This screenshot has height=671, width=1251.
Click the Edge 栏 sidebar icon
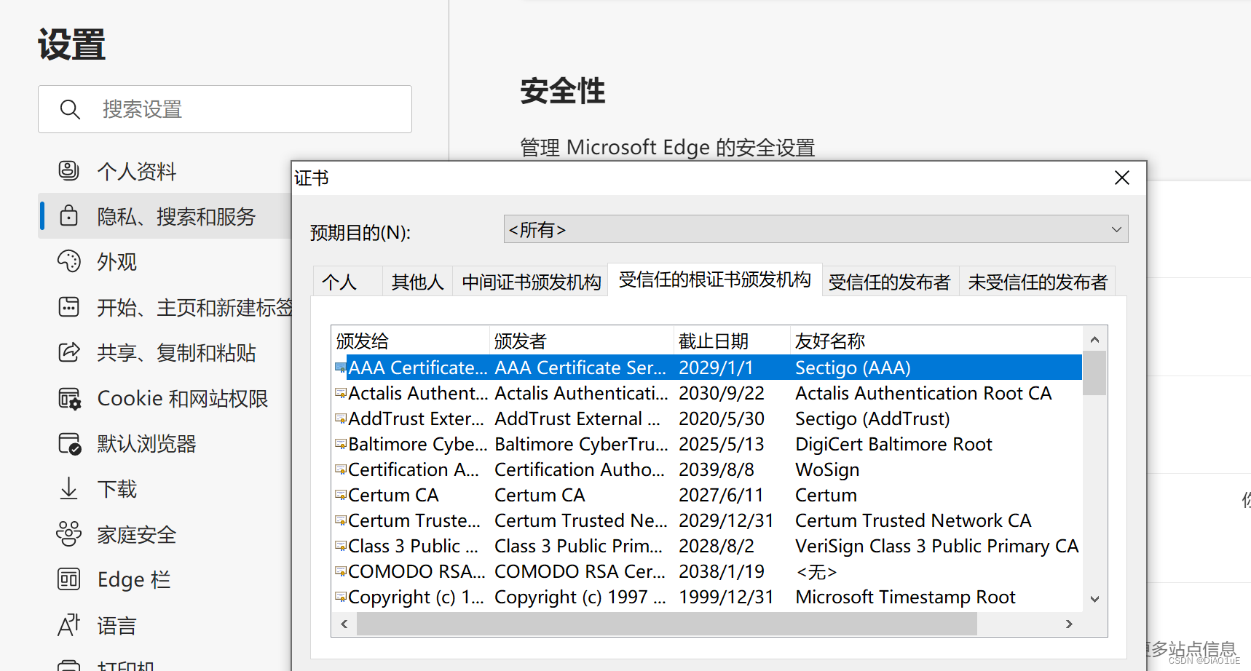click(68, 579)
